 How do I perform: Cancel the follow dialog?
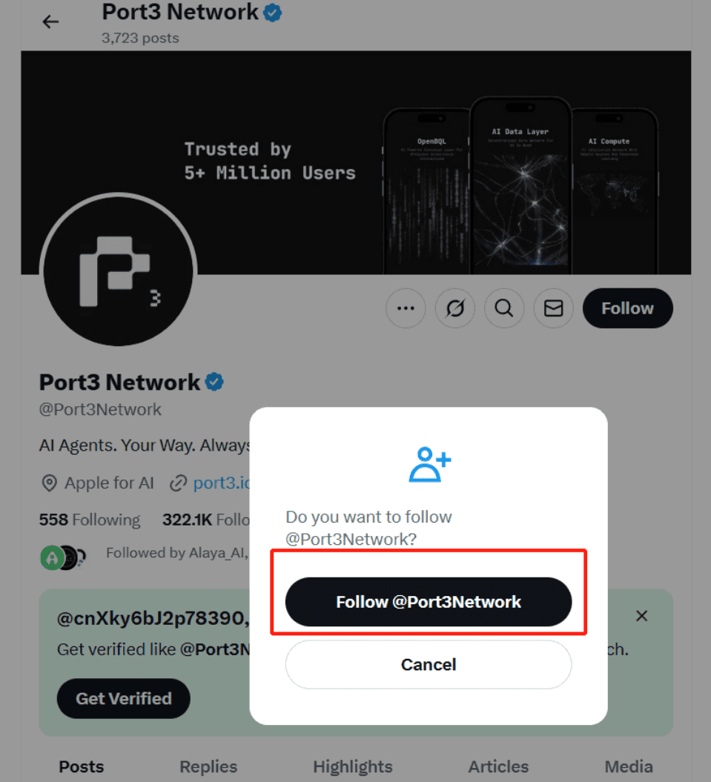point(429,665)
